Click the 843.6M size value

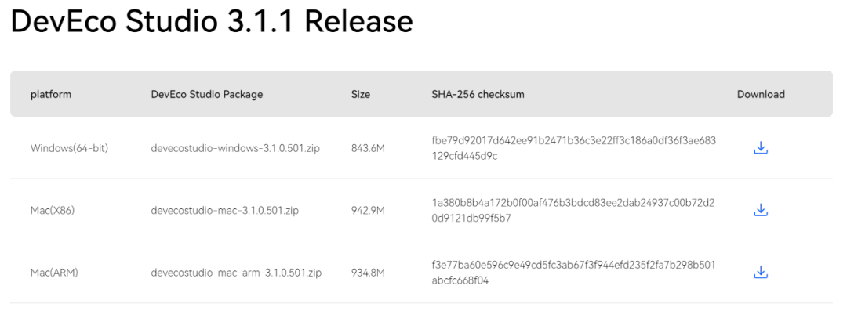coord(367,148)
